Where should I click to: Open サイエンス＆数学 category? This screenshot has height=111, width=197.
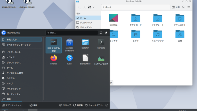coord(21,73)
